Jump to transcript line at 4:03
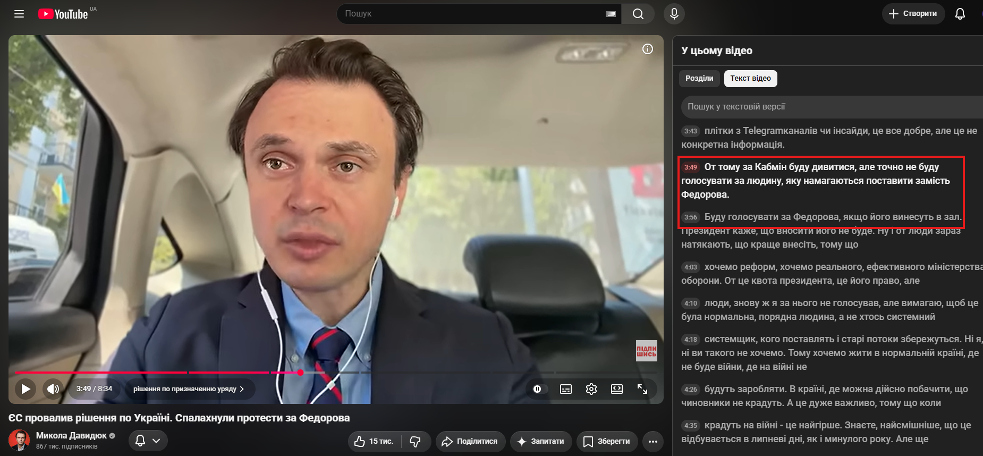 [x=831, y=274]
